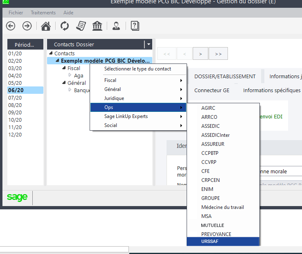This screenshot has width=302, height=254.
Task: Choose CRPCEN contact type
Action: 223,180
